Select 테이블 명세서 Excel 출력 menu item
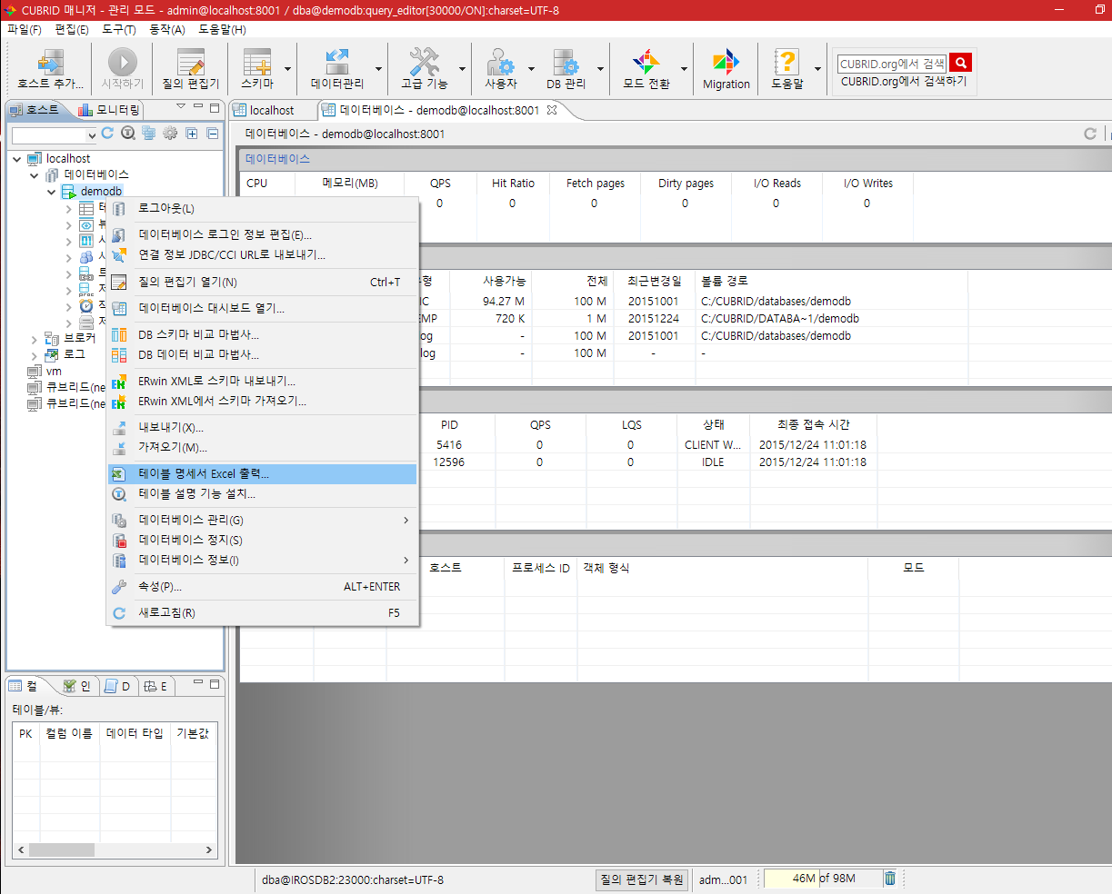1112x894 pixels. click(263, 474)
